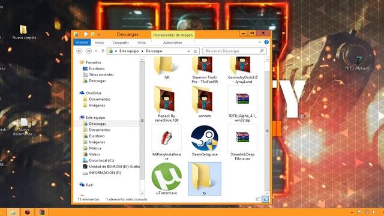Switch to large icons view button
The width and height of the screenshot is (384, 216).
tap(265, 199)
